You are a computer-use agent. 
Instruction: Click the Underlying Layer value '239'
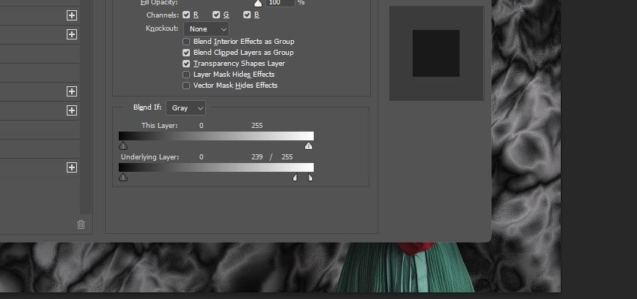coord(257,156)
